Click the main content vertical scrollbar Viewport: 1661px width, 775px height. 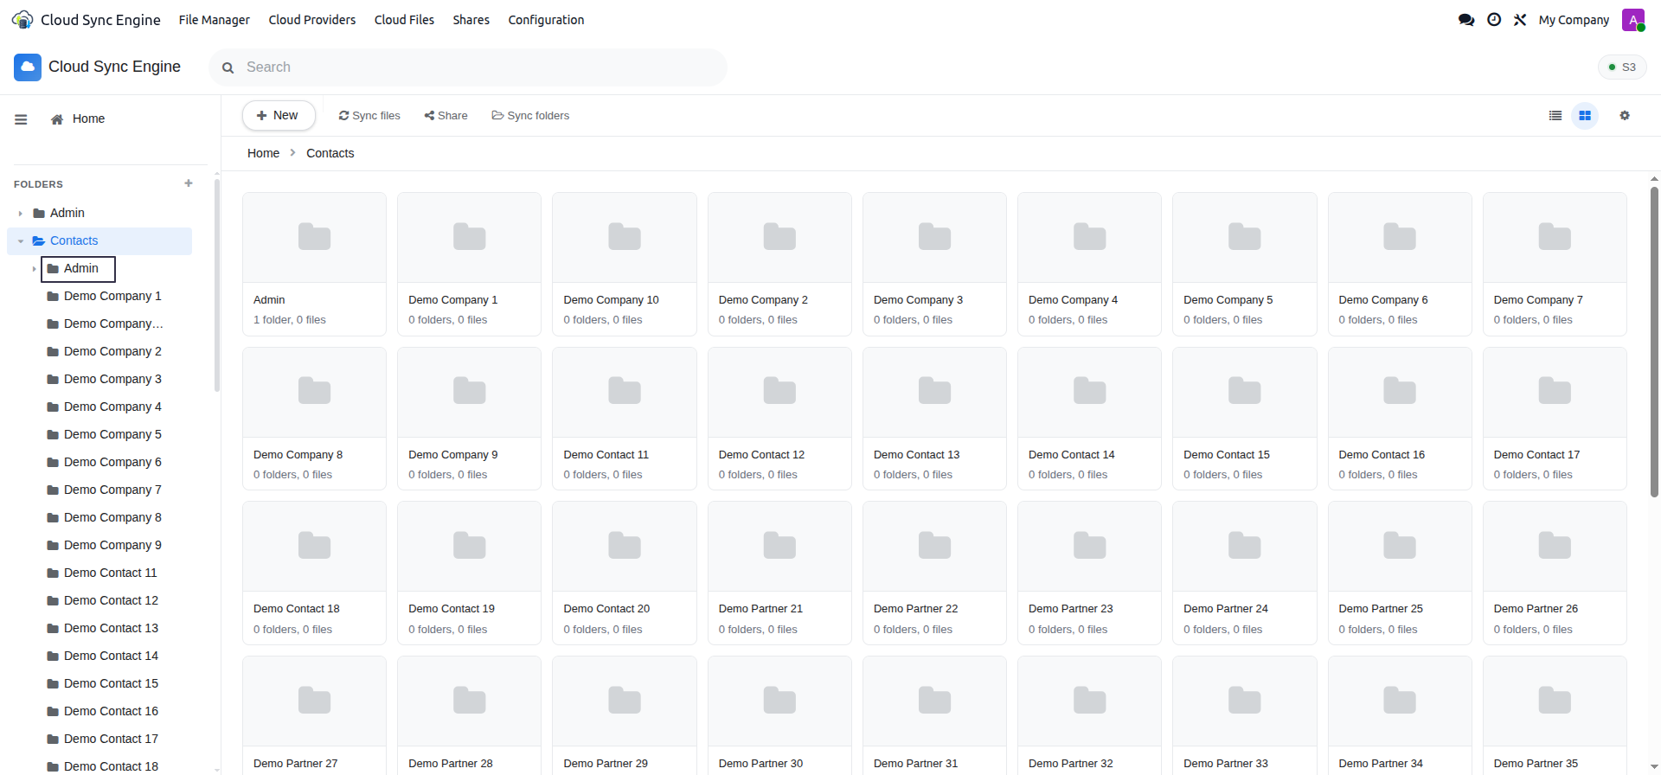[1654, 342]
